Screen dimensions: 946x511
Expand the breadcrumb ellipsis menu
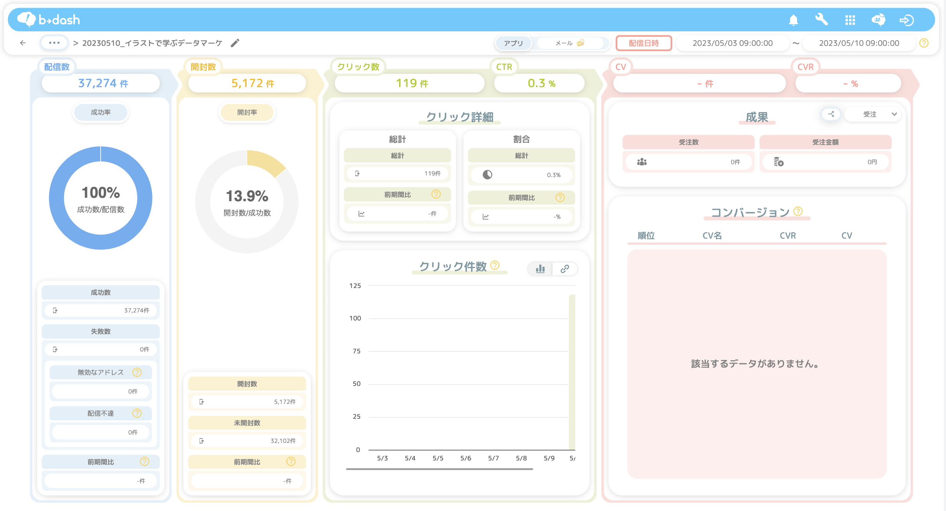point(54,43)
